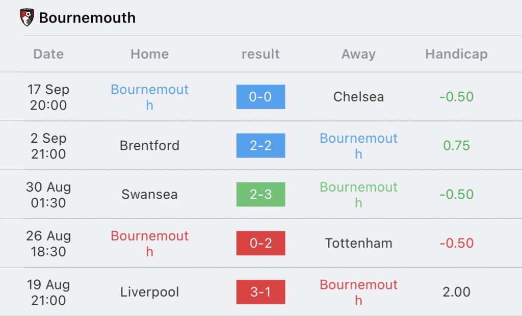
Task: Open the Bournemouth team heading
Action: 87,18
